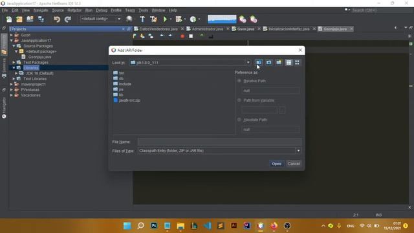Switch to Administrador.java tab
414x233 pixels.
point(207,28)
